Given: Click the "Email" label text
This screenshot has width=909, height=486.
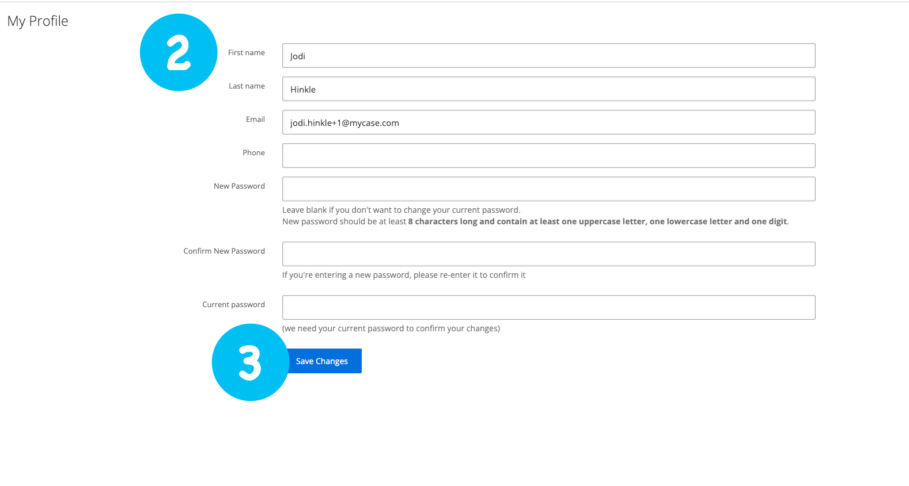Looking at the screenshot, I should pyautogui.click(x=255, y=120).
